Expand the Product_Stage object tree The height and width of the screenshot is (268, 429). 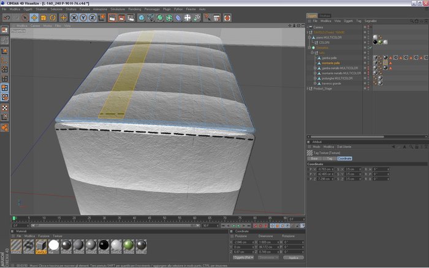308,89
